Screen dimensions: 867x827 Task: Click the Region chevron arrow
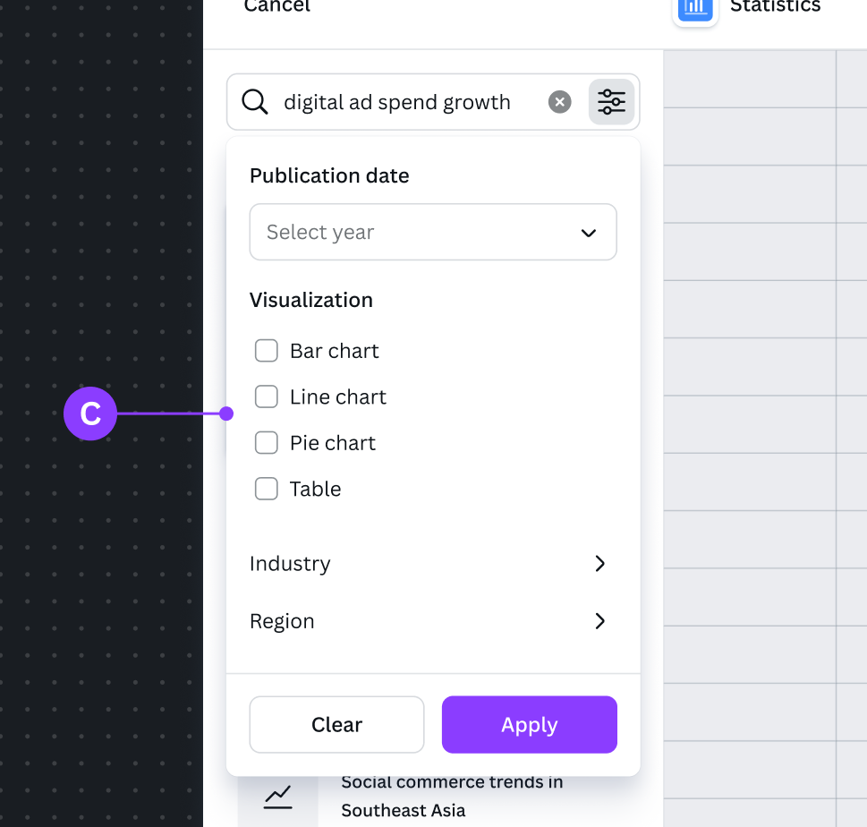(x=599, y=621)
